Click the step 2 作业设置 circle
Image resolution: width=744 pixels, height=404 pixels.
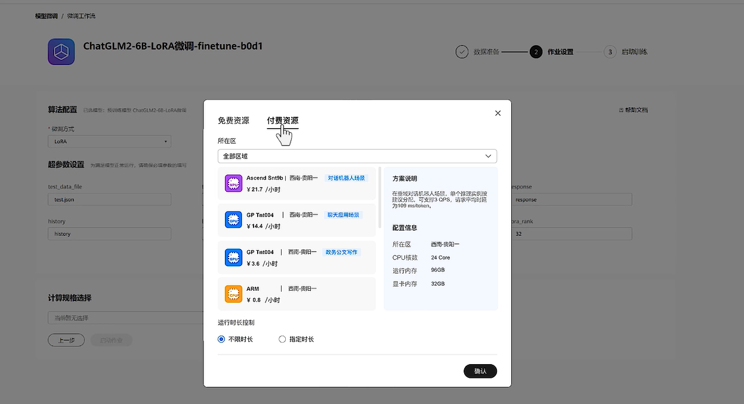(x=536, y=52)
